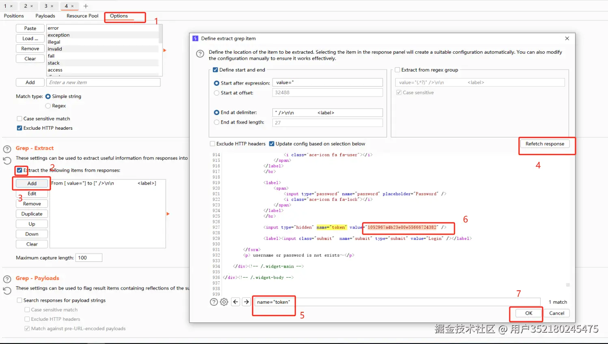Close Define extract grep item dialog
This screenshot has width=608, height=344.
click(567, 38)
